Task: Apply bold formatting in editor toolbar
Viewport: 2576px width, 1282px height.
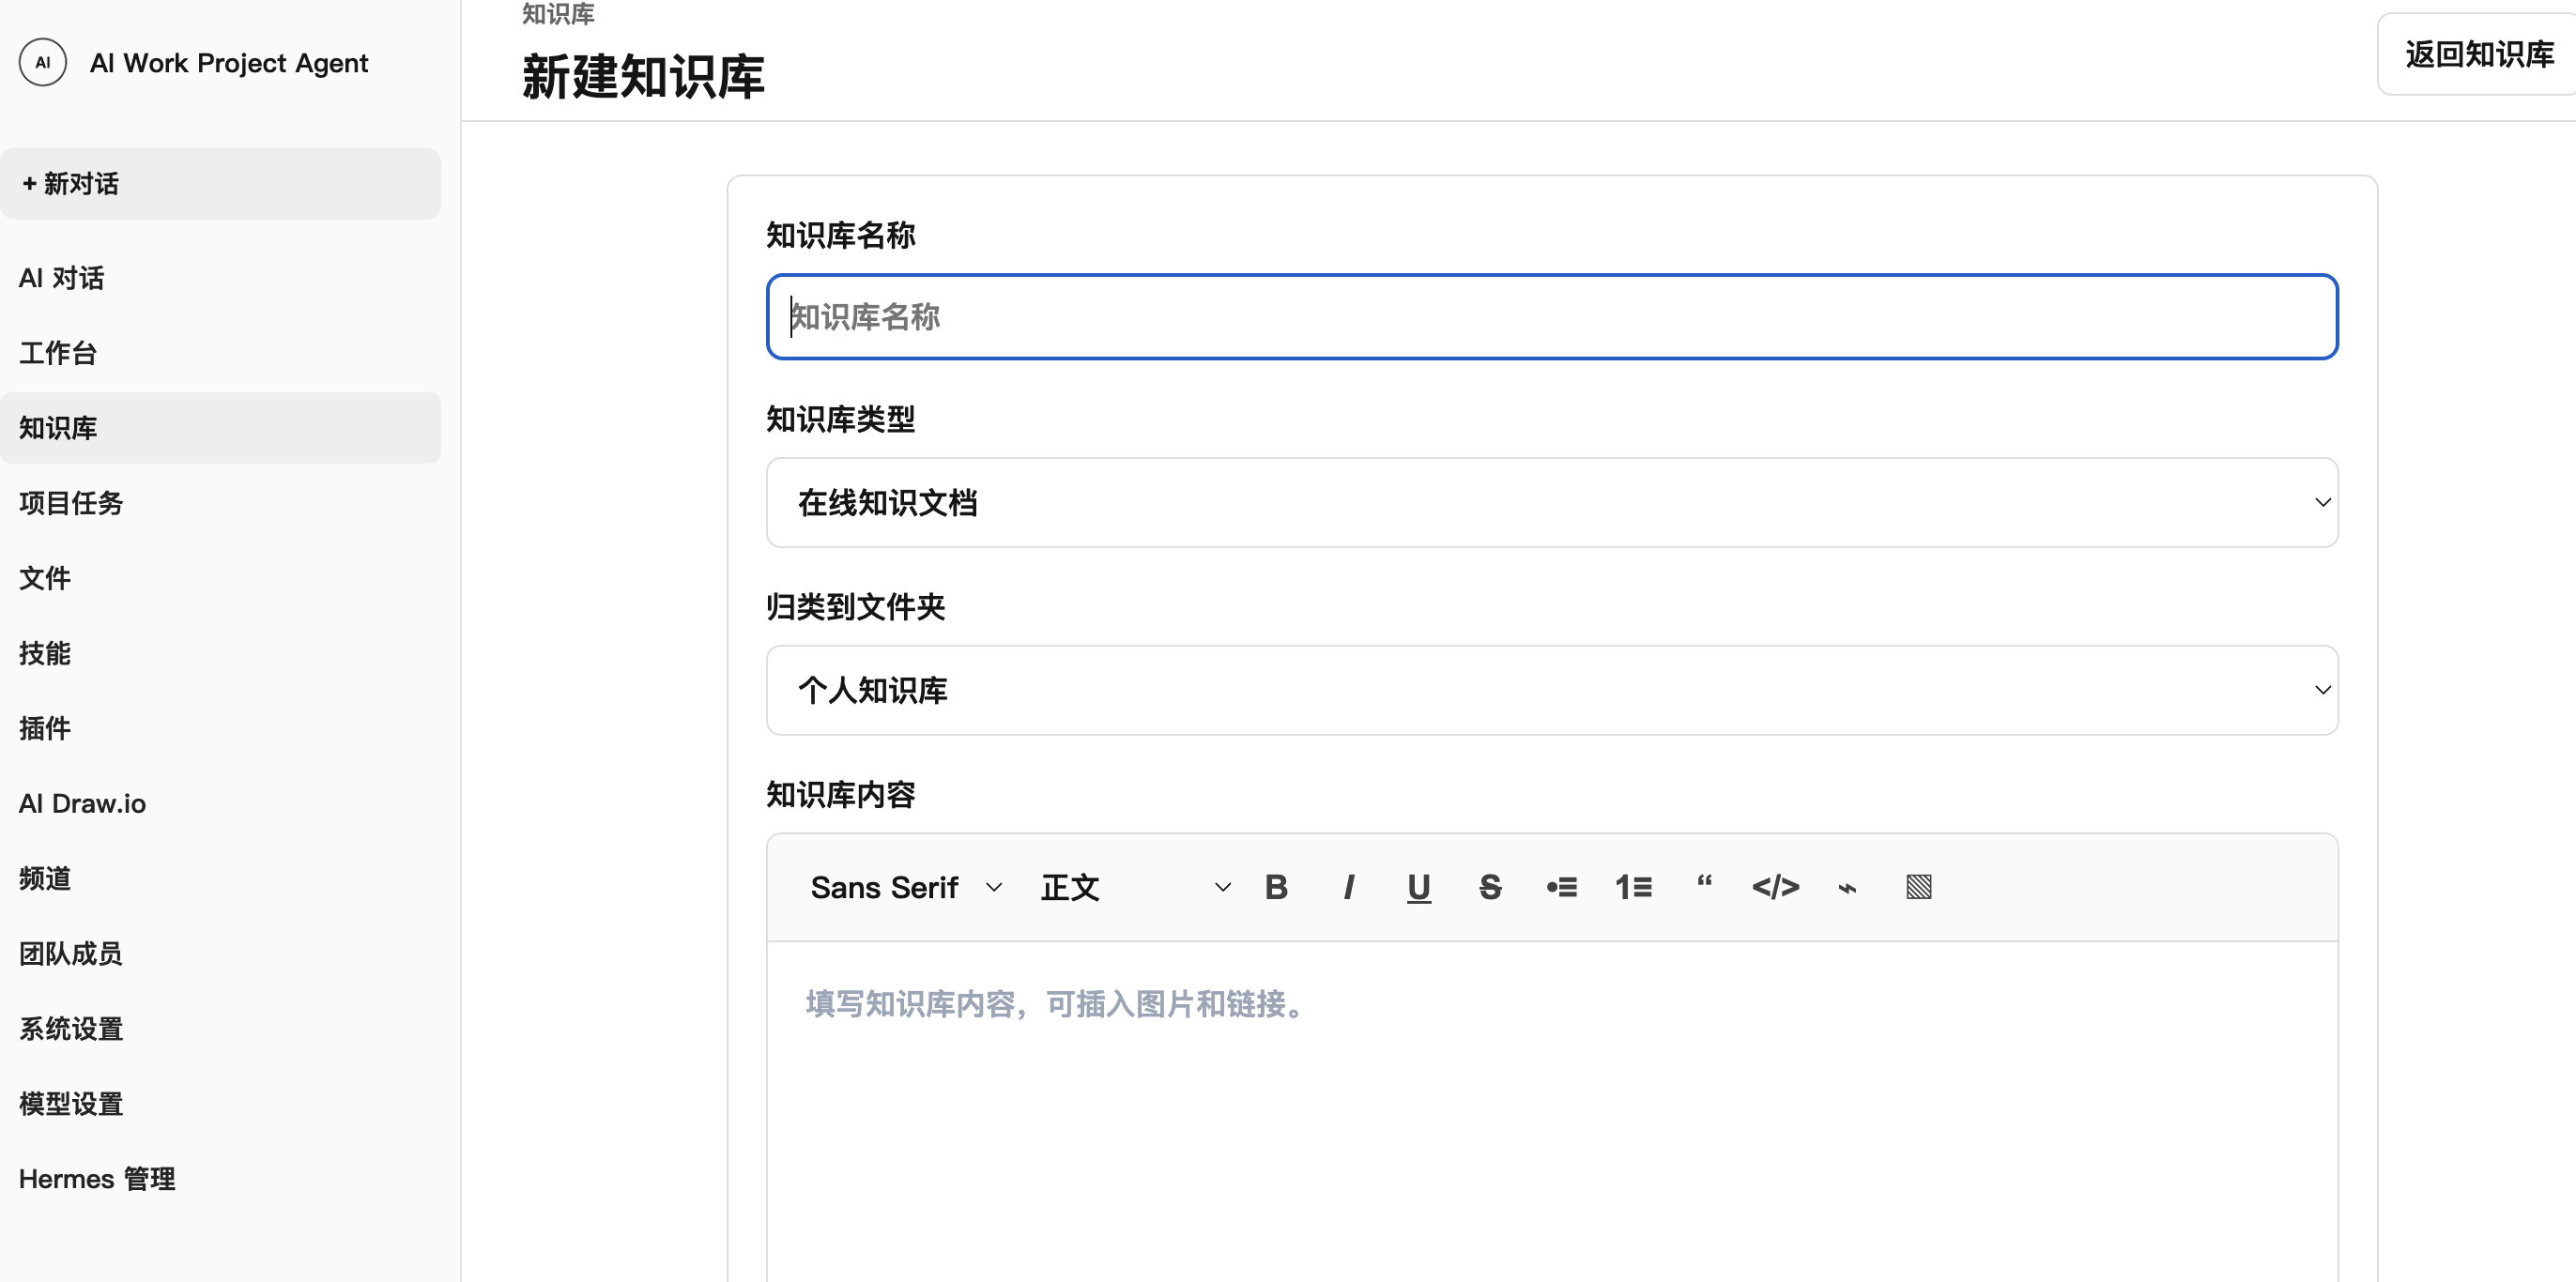Action: click(1276, 887)
